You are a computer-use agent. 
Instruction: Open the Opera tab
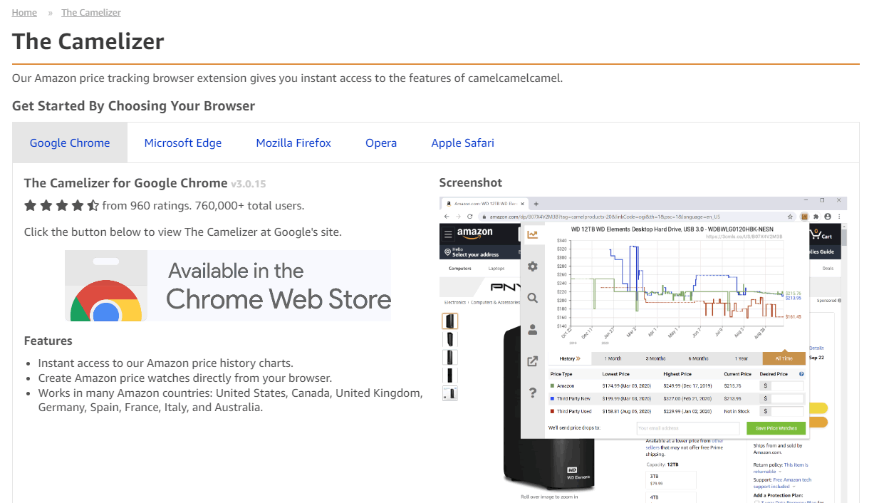pos(381,142)
